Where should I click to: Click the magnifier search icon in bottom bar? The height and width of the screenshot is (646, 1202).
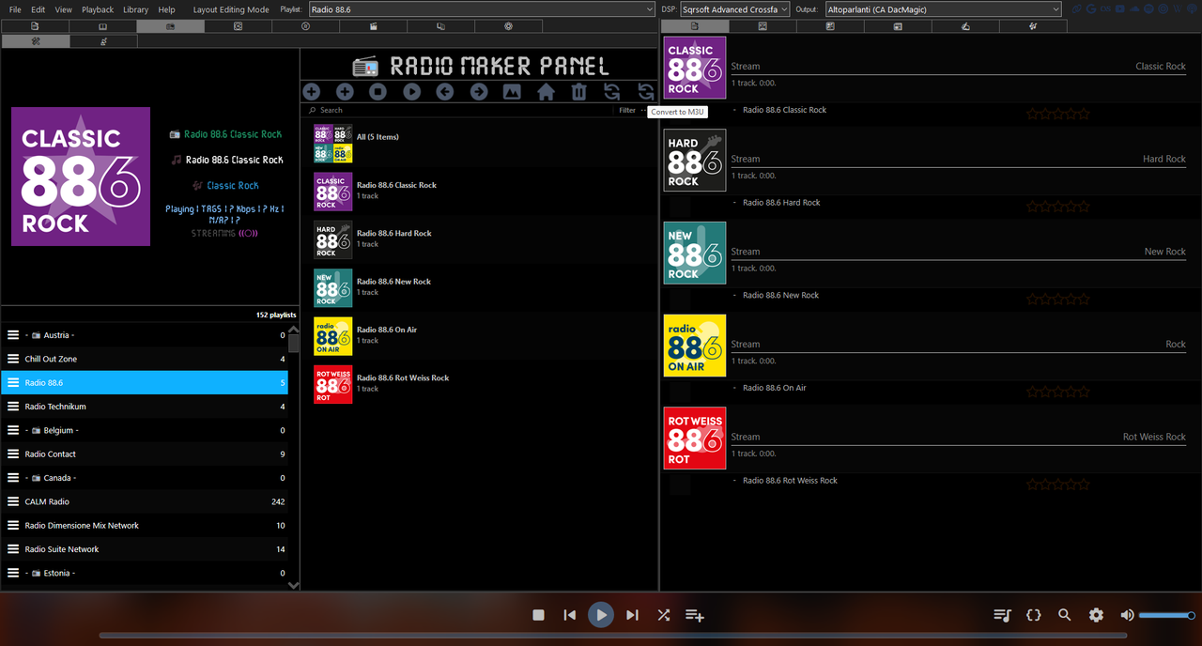[1065, 615]
